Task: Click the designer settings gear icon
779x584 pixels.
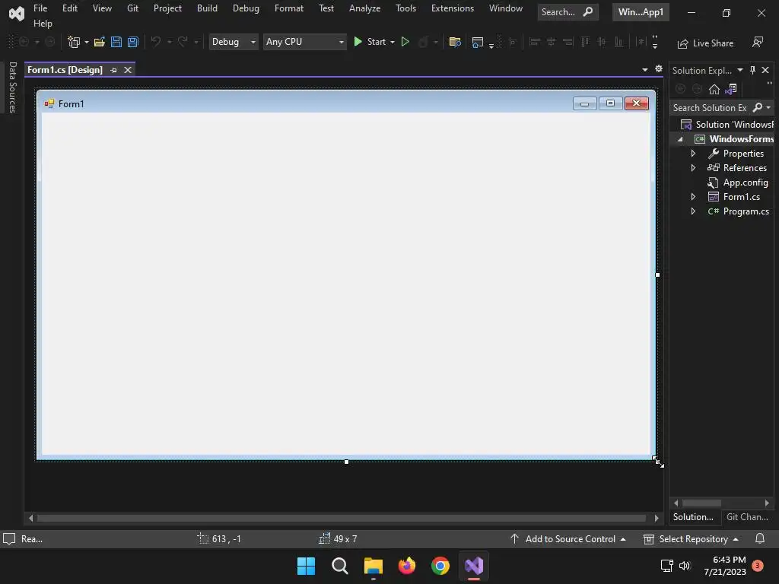Action: [x=659, y=69]
